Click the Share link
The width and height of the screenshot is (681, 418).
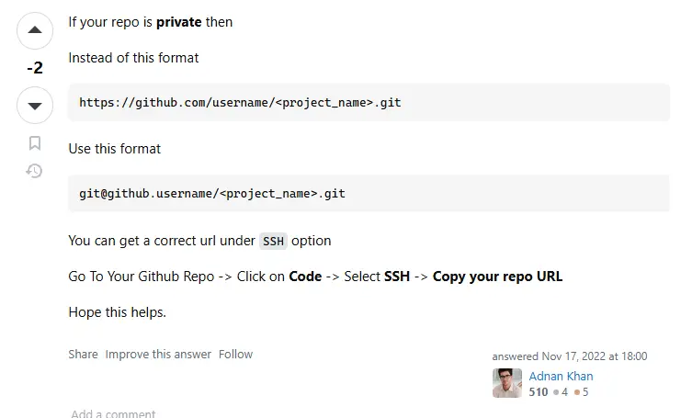click(83, 354)
